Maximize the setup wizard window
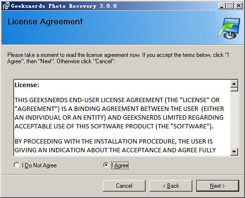245x198 pixels. [x=229, y=6]
